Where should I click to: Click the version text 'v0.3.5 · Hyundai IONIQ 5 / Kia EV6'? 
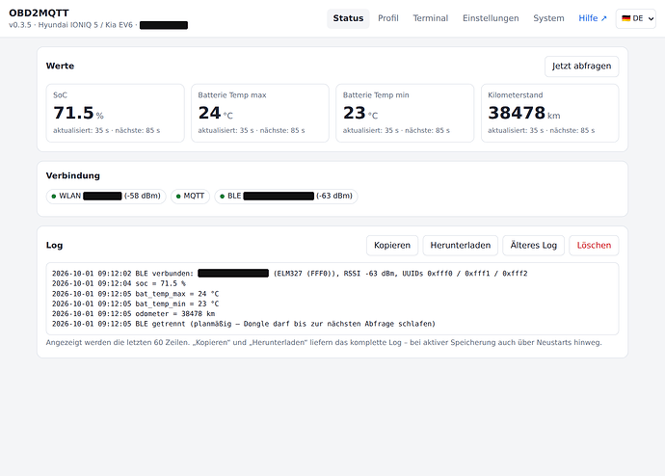click(x=70, y=25)
